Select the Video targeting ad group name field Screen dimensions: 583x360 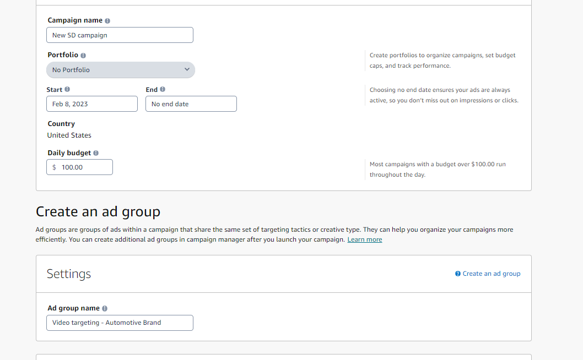[120, 323]
